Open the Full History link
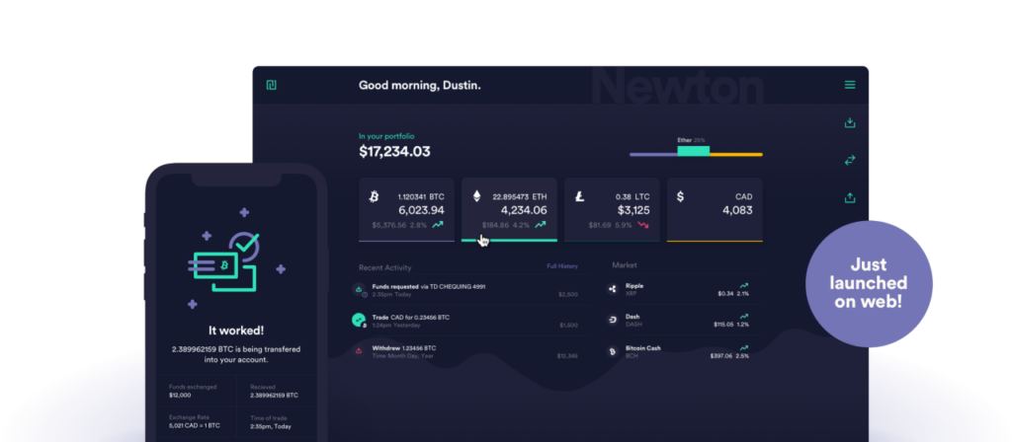 point(561,266)
